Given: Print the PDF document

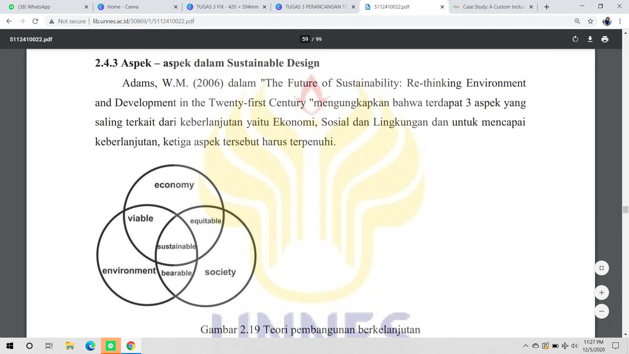Looking at the screenshot, I should pyautogui.click(x=605, y=39).
